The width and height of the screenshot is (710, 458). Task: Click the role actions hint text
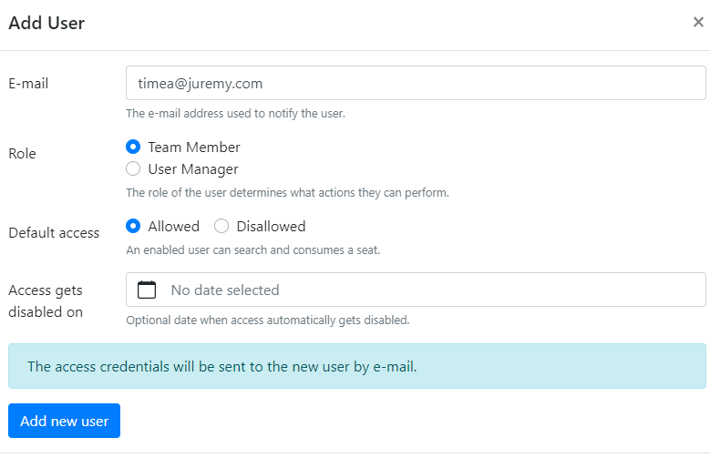pyautogui.click(x=287, y=193)
